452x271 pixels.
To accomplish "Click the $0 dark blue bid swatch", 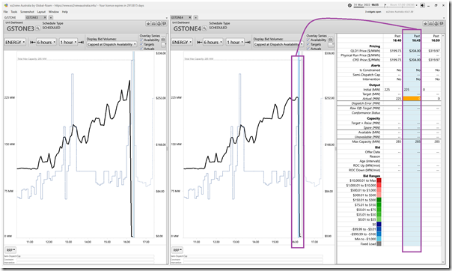I will tap(379, 225).
